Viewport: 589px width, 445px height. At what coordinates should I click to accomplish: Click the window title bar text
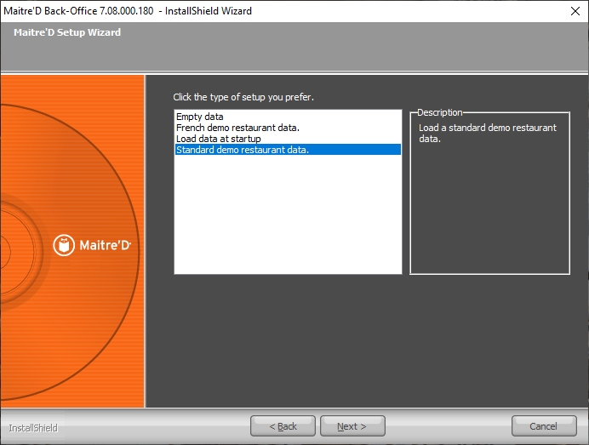(x=128, y=11)
